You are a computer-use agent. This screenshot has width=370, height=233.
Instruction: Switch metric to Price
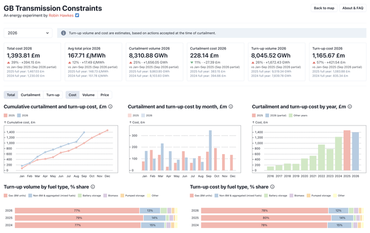coord(105,95)
